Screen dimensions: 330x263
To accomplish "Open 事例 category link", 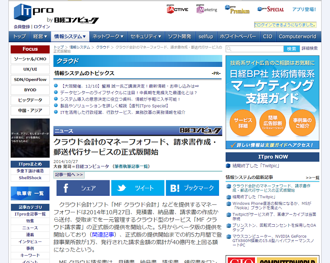I will tap(30, 249).
